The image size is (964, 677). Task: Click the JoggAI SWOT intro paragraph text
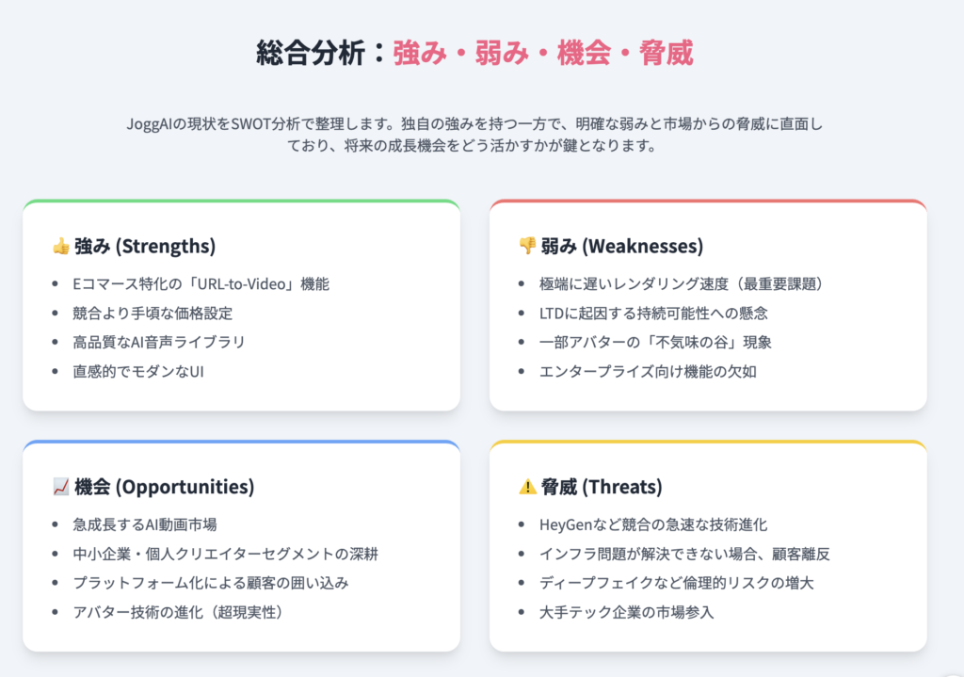[474, 135]
